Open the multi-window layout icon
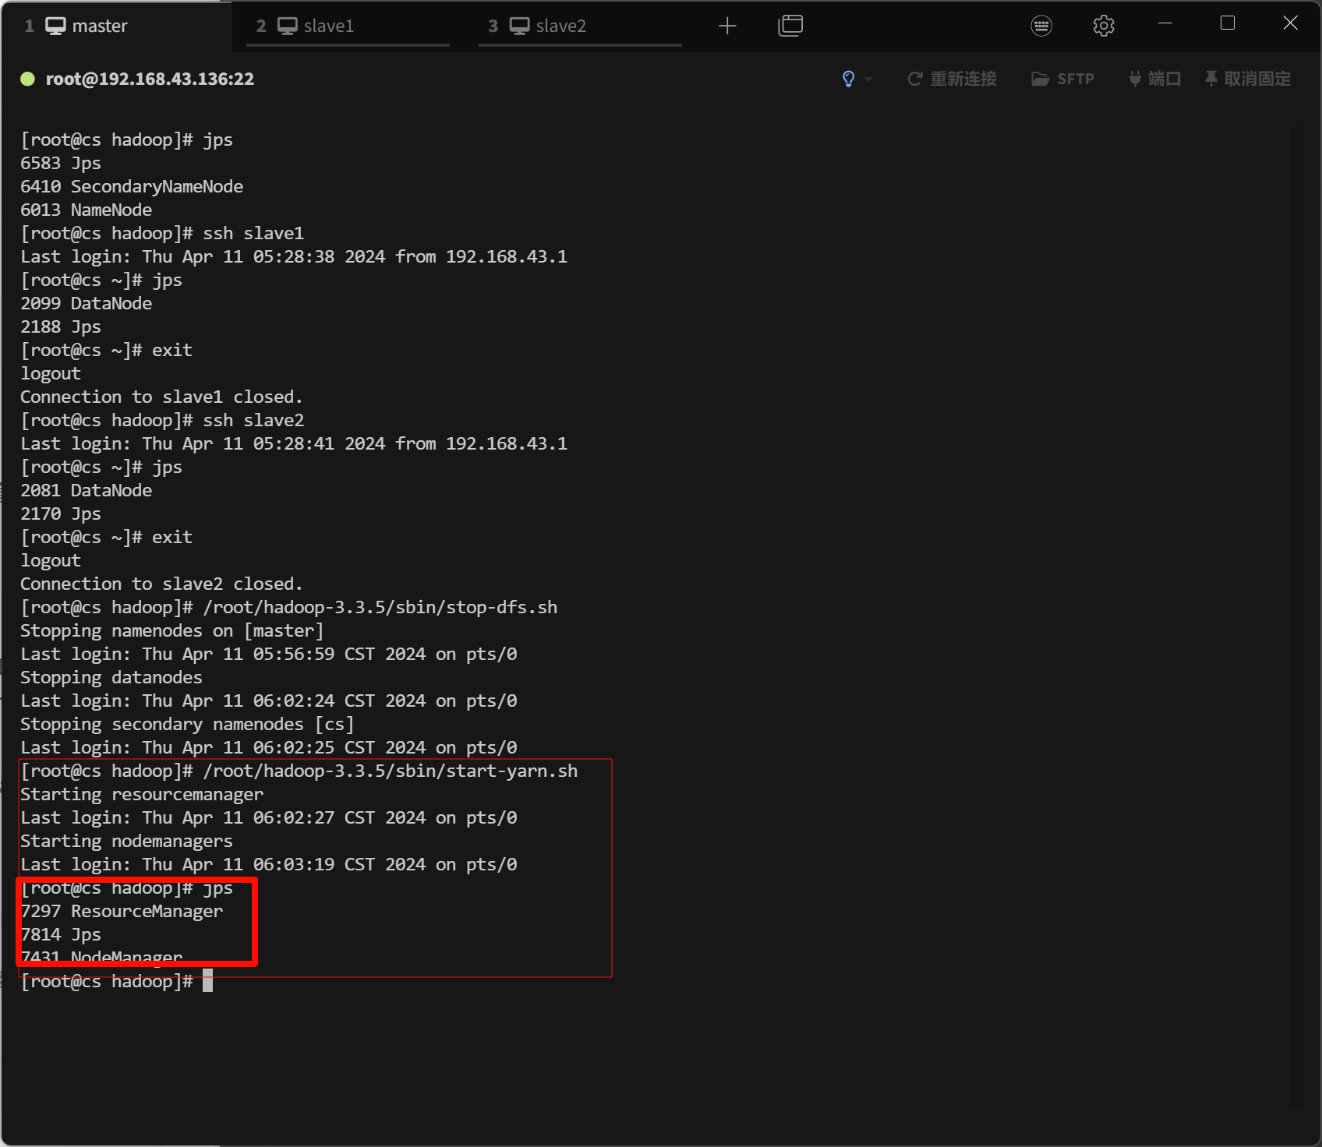Screen dimensions: 1322x1147 click(x=790, y=26)
